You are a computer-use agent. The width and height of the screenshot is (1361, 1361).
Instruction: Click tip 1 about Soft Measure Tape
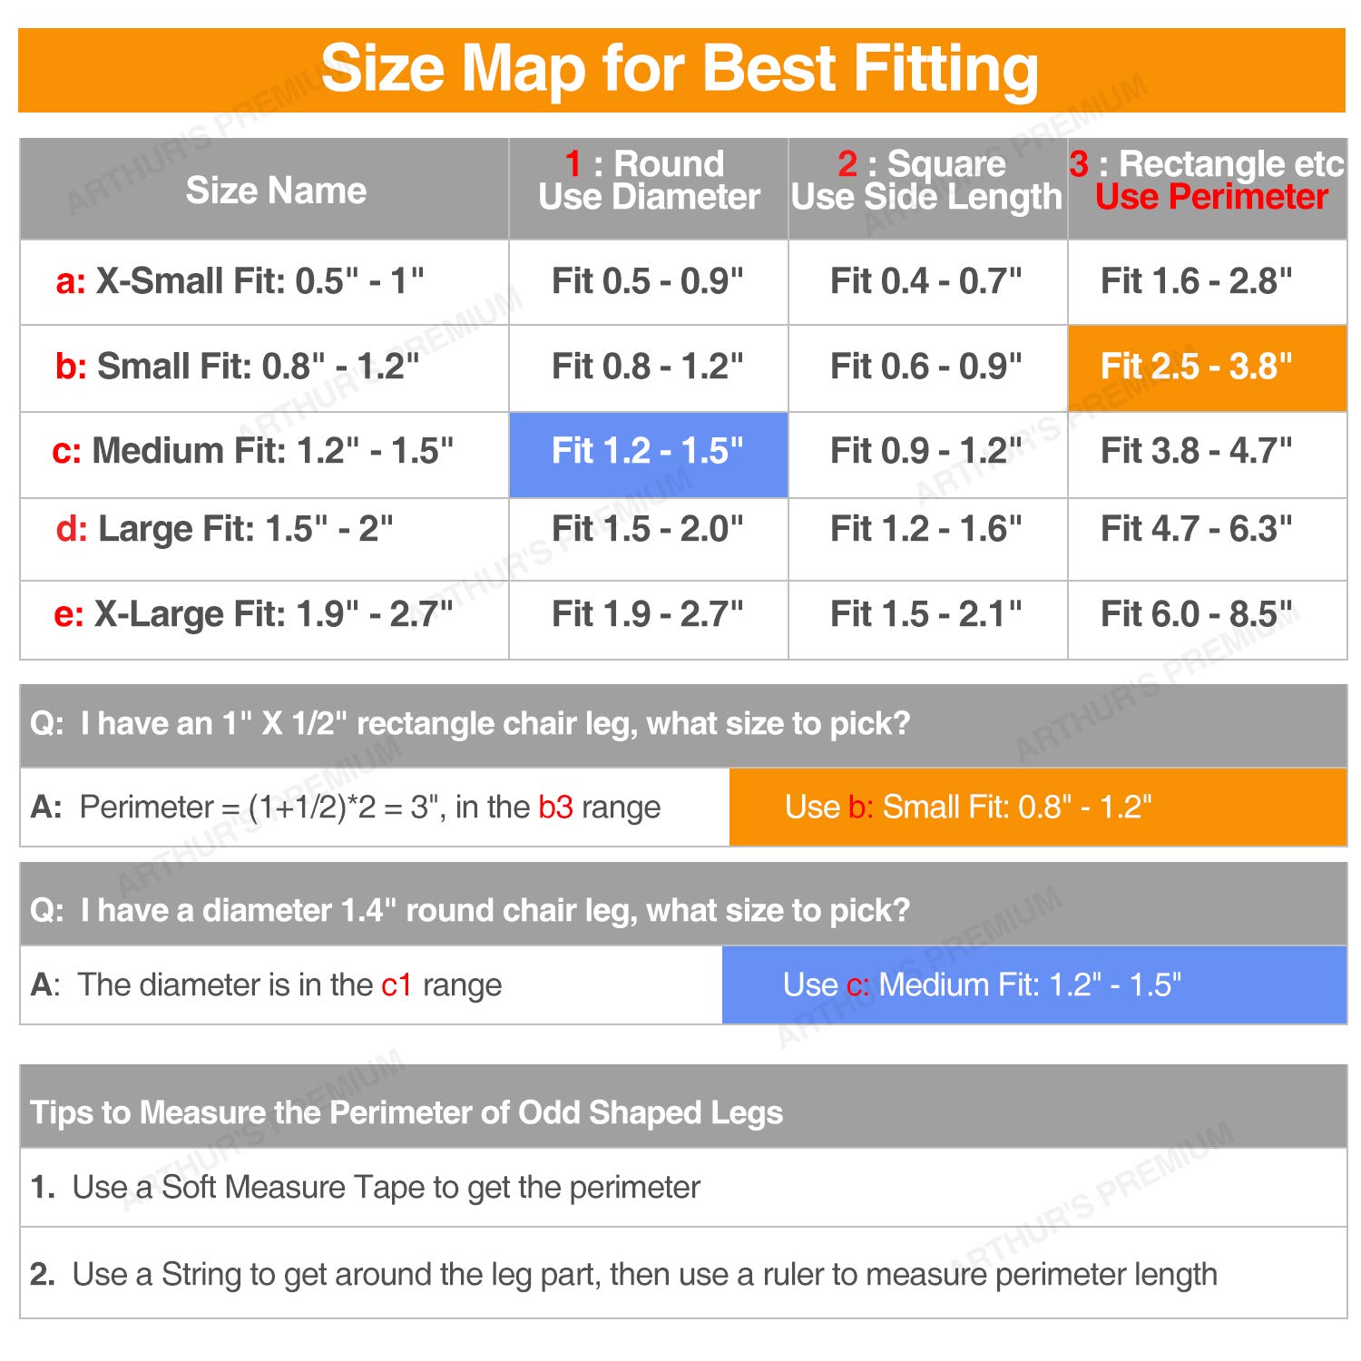[x=683, y=1188]
